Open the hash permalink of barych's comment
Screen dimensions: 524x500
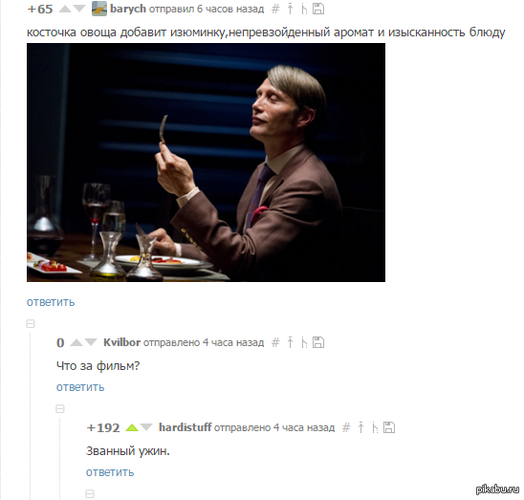pos(275,9)
